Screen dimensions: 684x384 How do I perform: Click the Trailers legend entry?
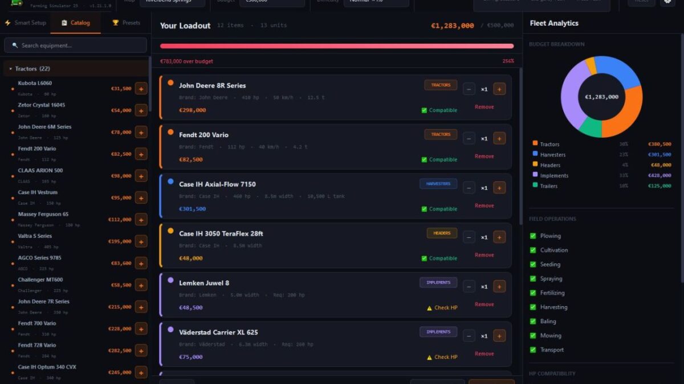point(601,186)
